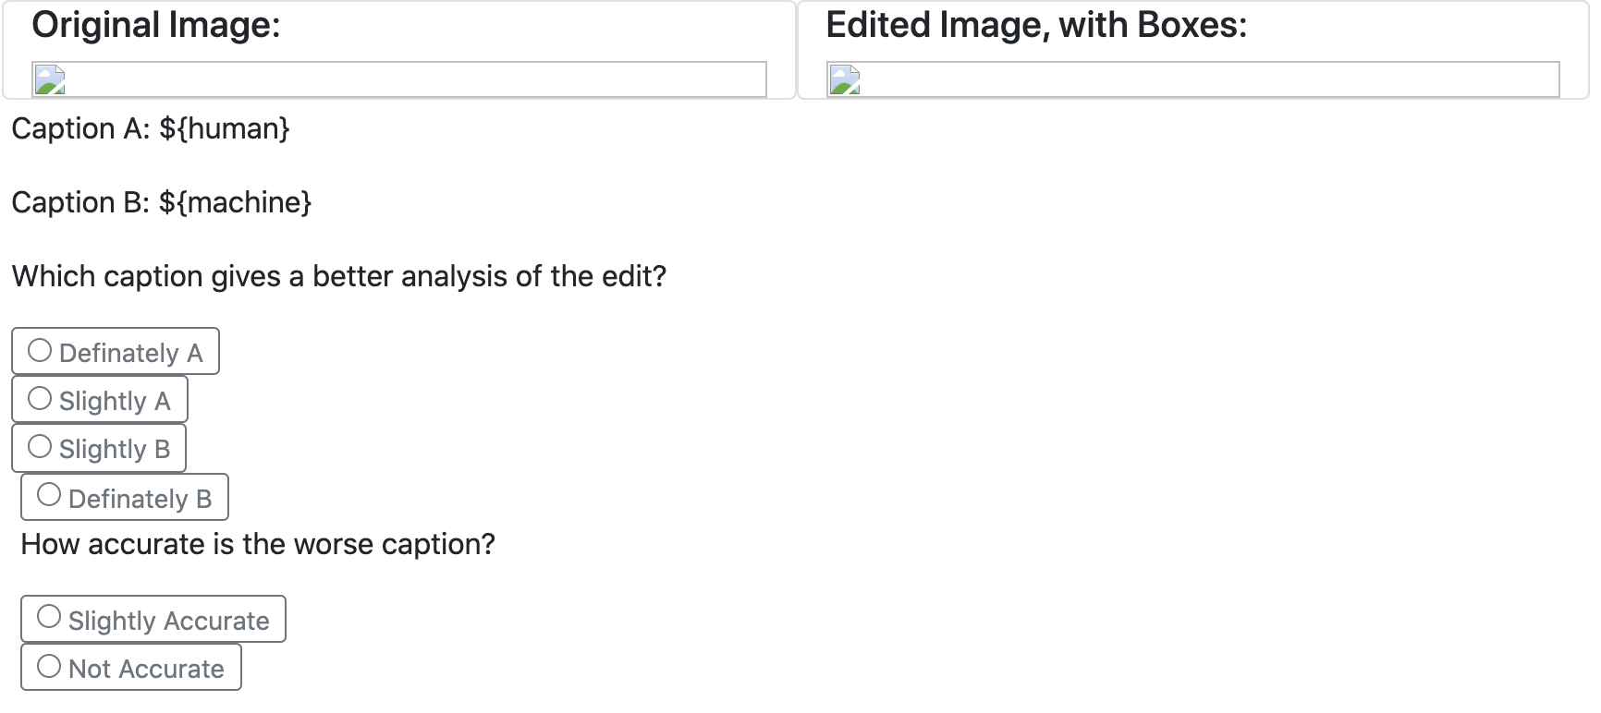Choose the Not Accurate radio circle
The width and height of the screenshot is (1601, 713).
[49, 666]
